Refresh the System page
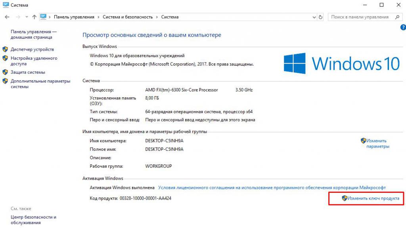 click(x=321, y=17)
